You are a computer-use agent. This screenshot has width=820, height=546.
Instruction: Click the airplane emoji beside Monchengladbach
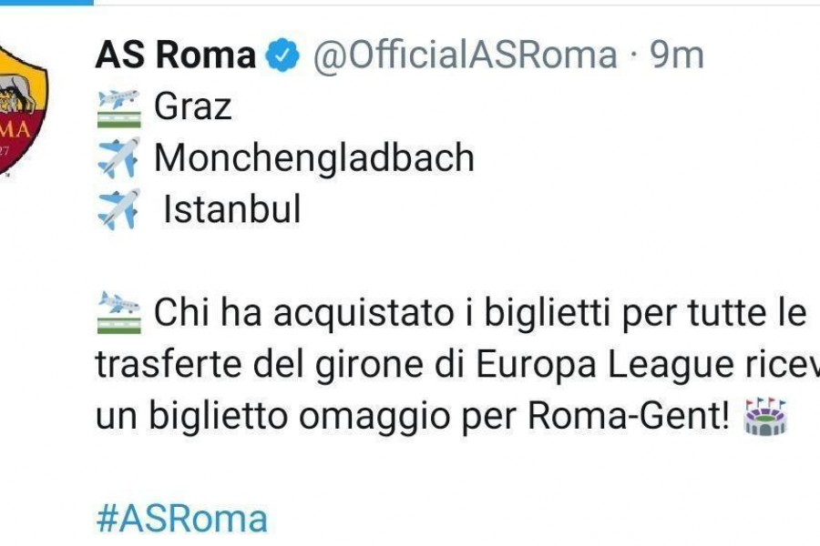click(x=119, y=157)
